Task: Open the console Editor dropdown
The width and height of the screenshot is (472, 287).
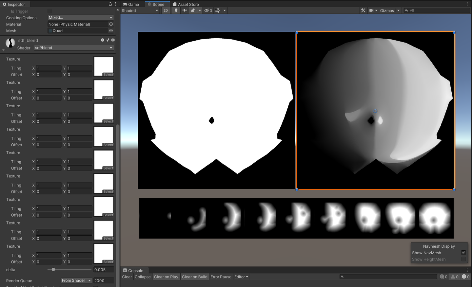Action: coord(241,277)
